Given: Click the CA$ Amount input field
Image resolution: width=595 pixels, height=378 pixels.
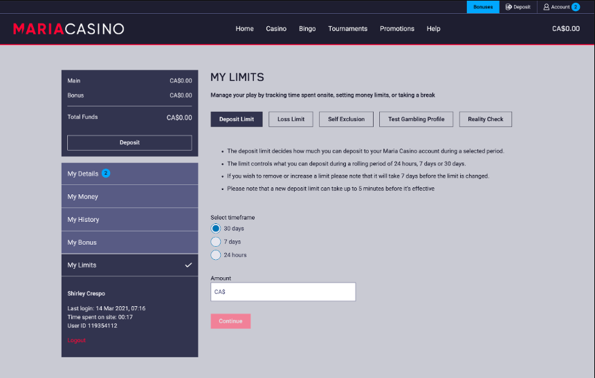Looking at the screenshot, I should 283,292.
